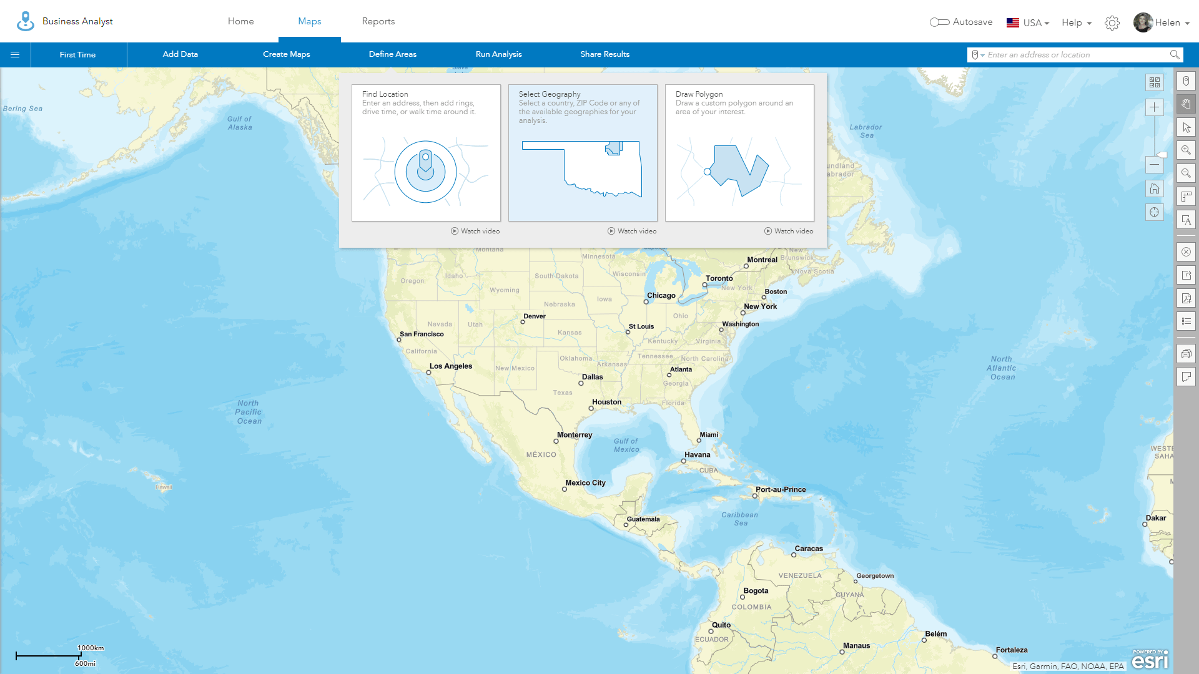1199x674 pixels.
Task: Click the locate me target icon
Action: click(x=1154, y=212)
